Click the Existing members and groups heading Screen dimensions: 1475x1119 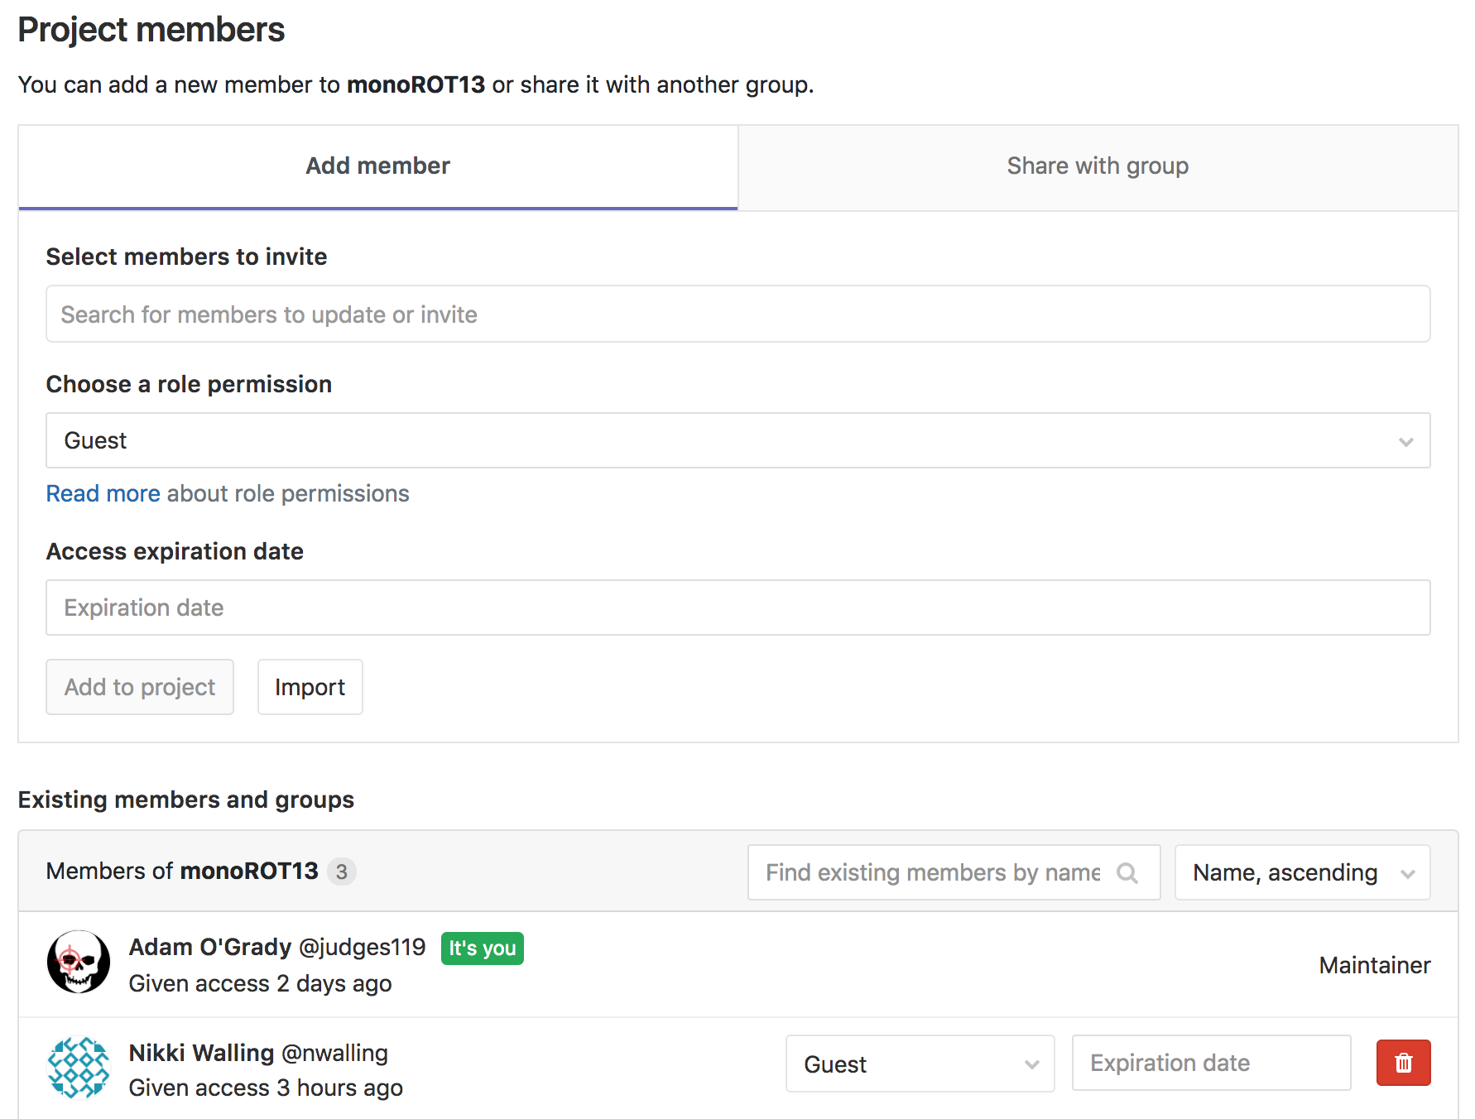[186, 800]
